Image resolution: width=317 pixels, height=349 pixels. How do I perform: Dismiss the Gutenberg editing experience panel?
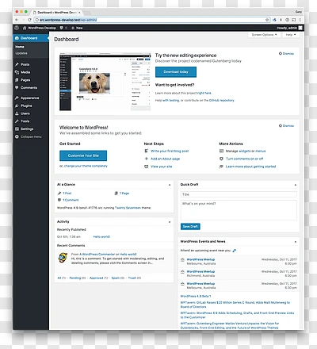click(286, 54)
